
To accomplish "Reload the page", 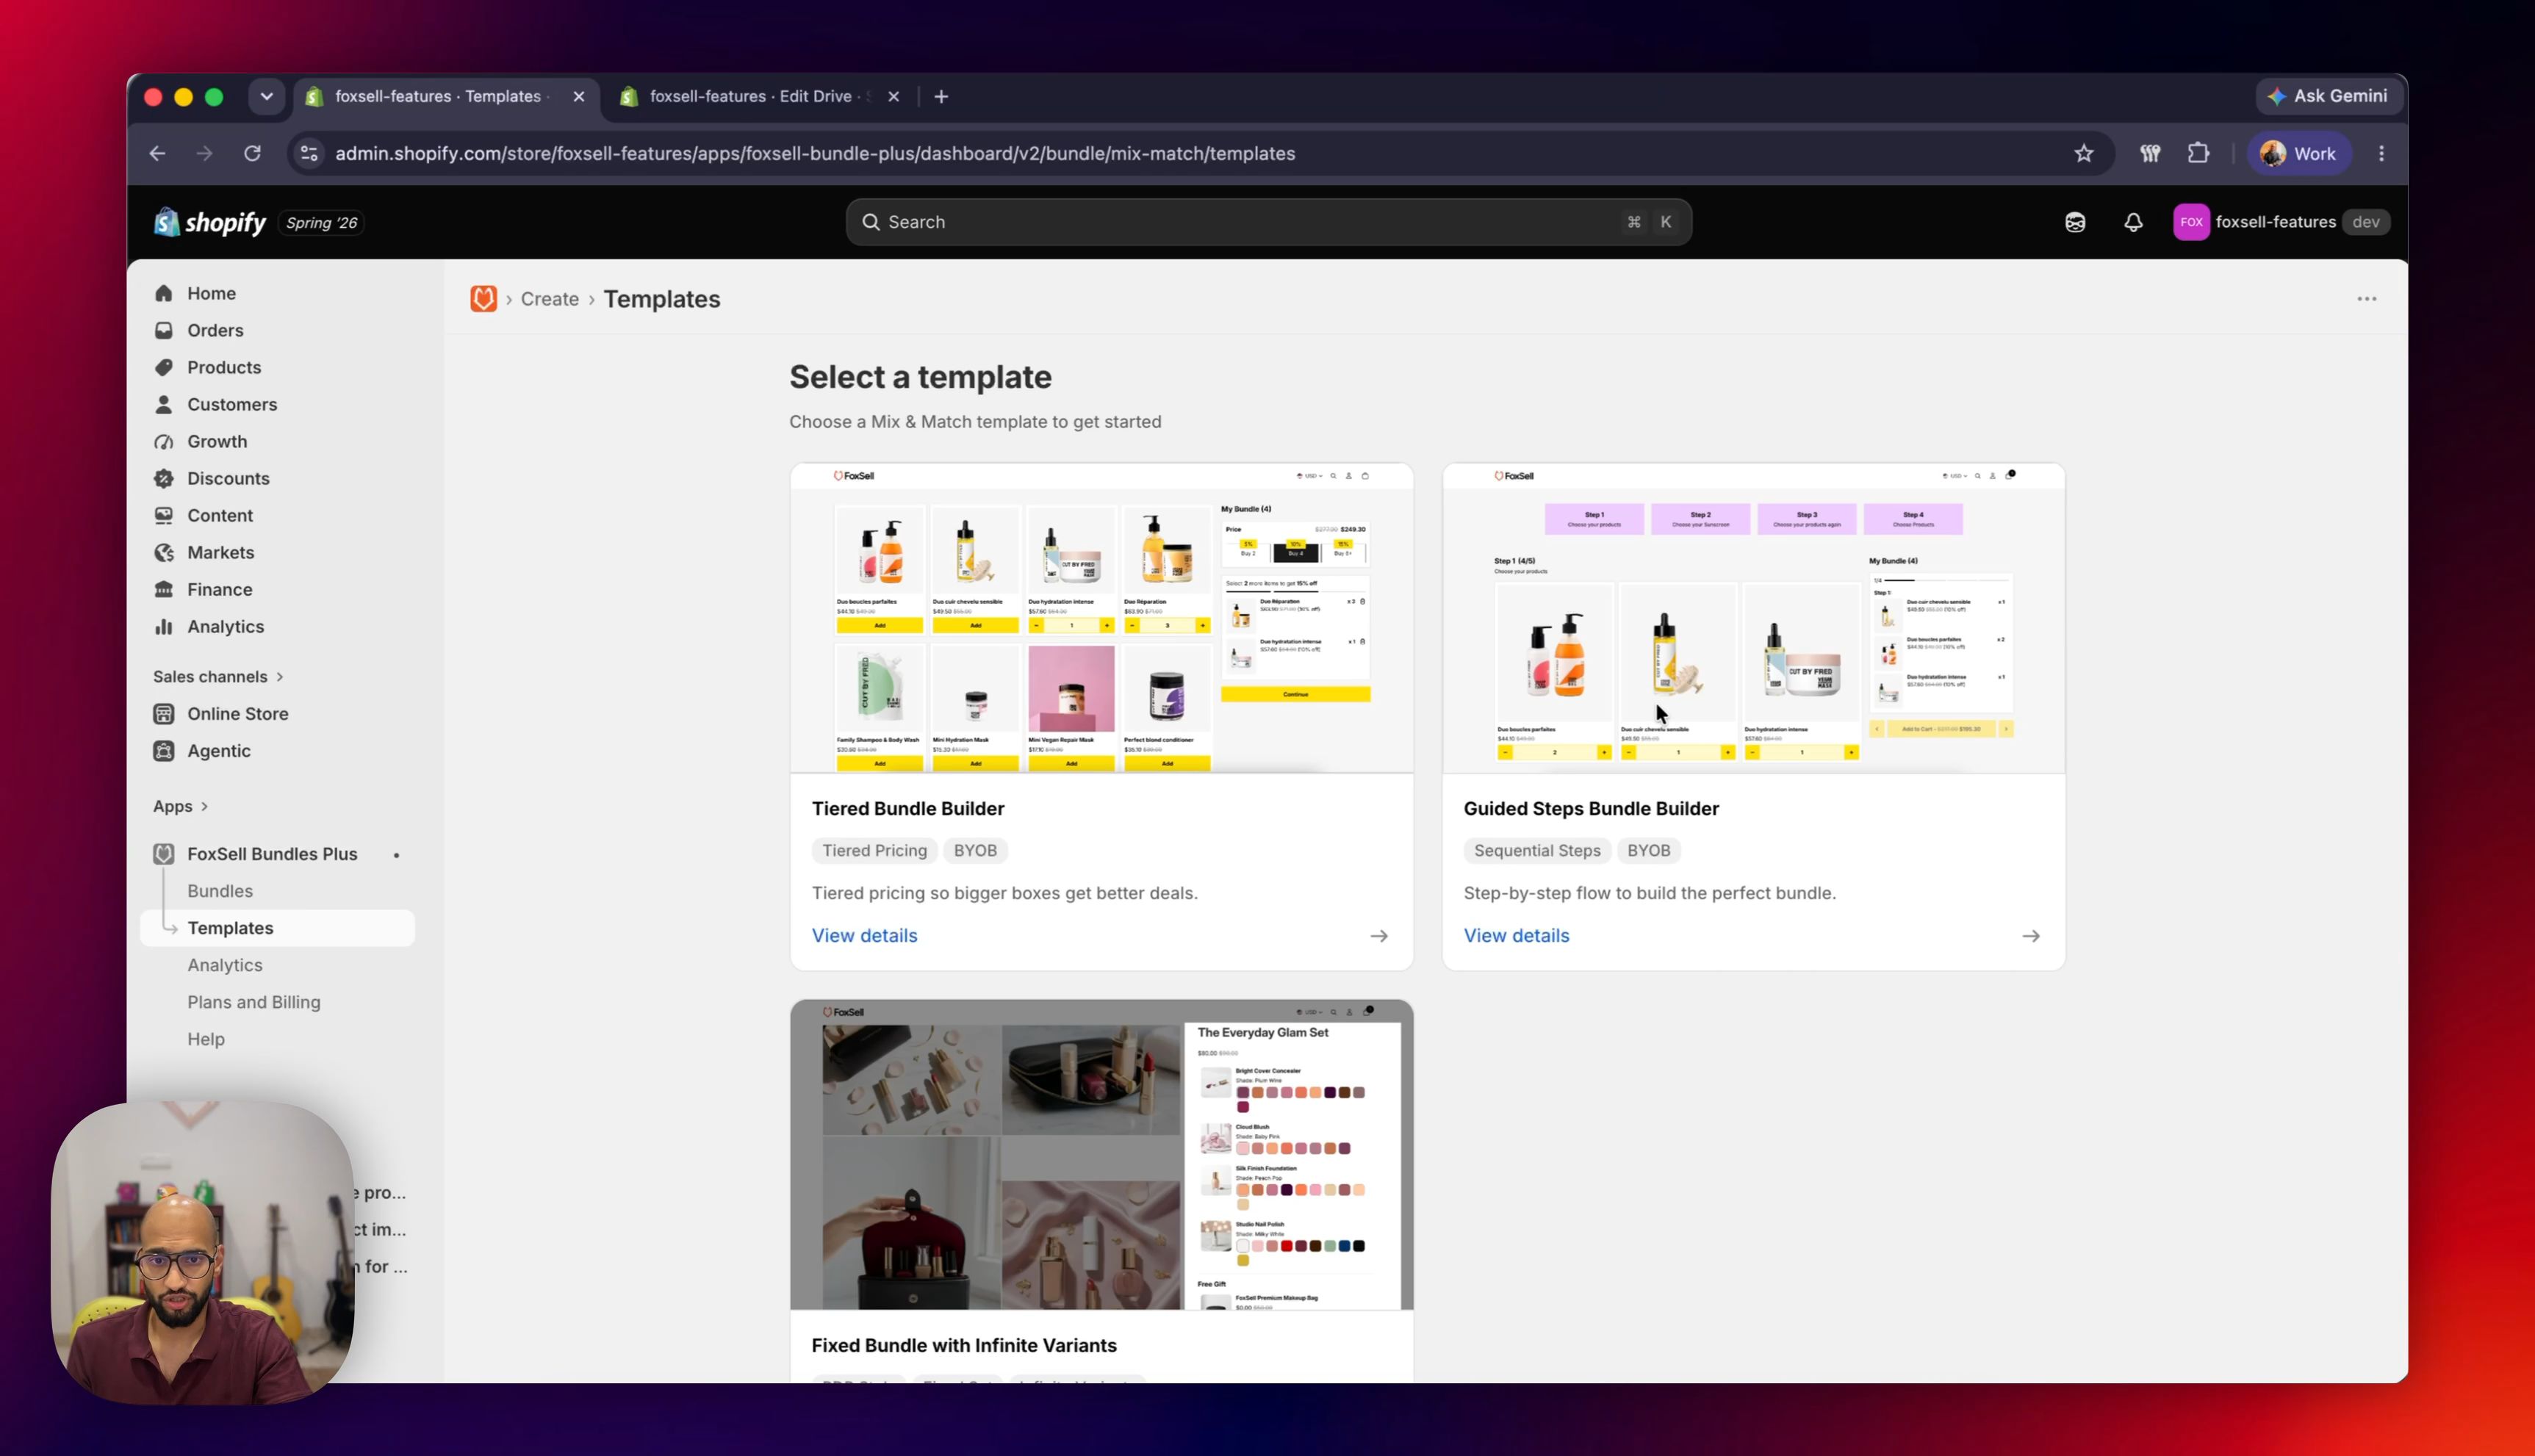I will pos(253,153).
